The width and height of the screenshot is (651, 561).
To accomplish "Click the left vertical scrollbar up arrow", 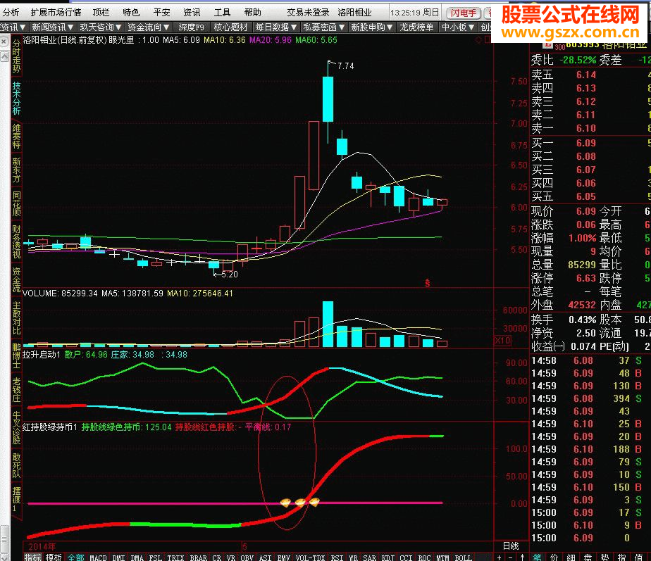I will (x=4, y=56).
